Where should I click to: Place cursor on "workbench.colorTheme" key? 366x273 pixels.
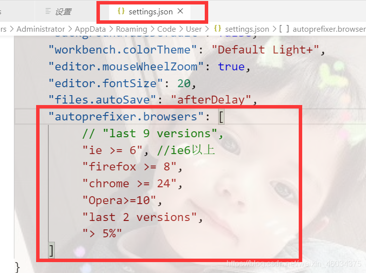(x=123, y=50)
